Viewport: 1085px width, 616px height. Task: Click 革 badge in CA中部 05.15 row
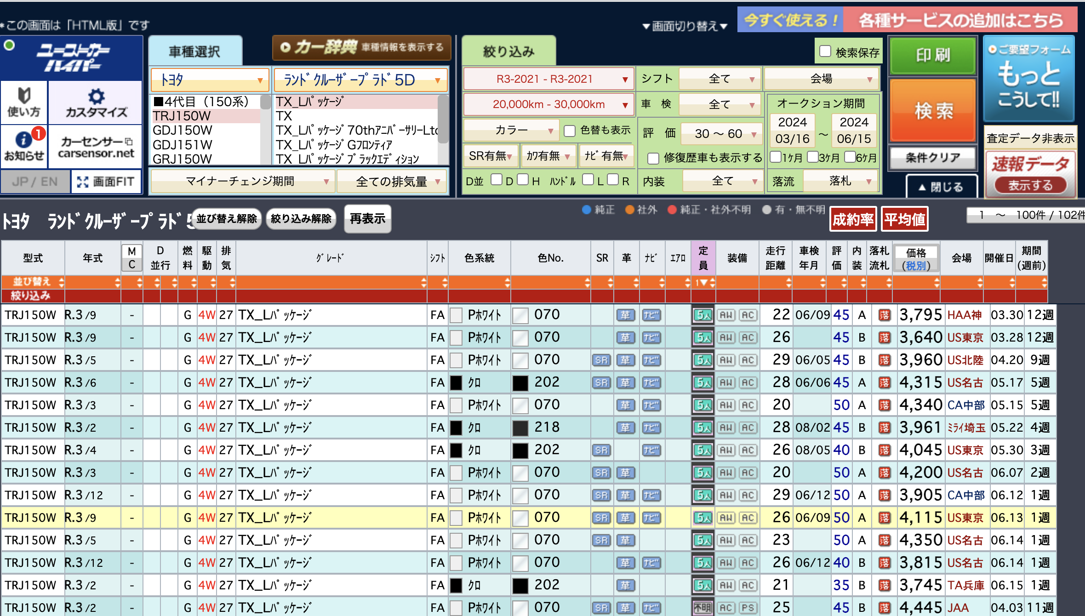point(625,405)
